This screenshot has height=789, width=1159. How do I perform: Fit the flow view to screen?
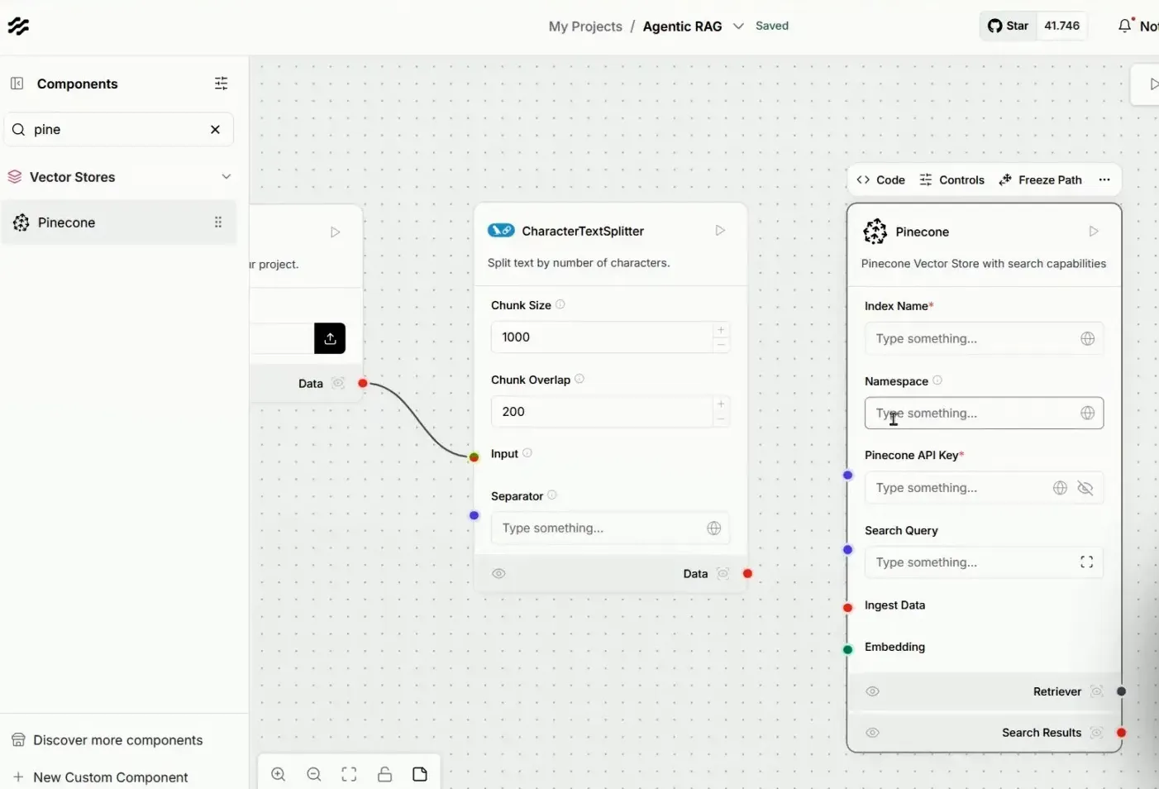[350, 775]
